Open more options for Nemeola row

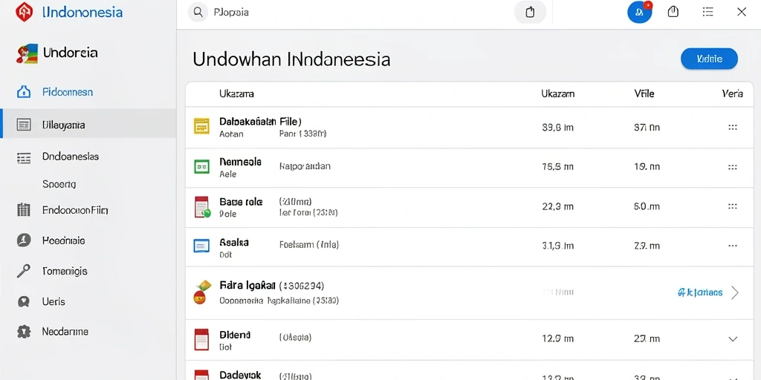pyautogui.click(x=733, y=167)
